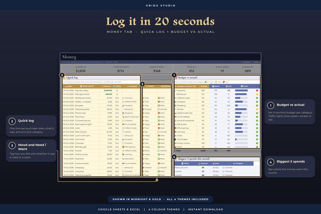This screenshot has width=321, height=214.
Task: Click the 'What' header in Biggest 5 spends
Action: pyautogui.click(x=186, y=163)
